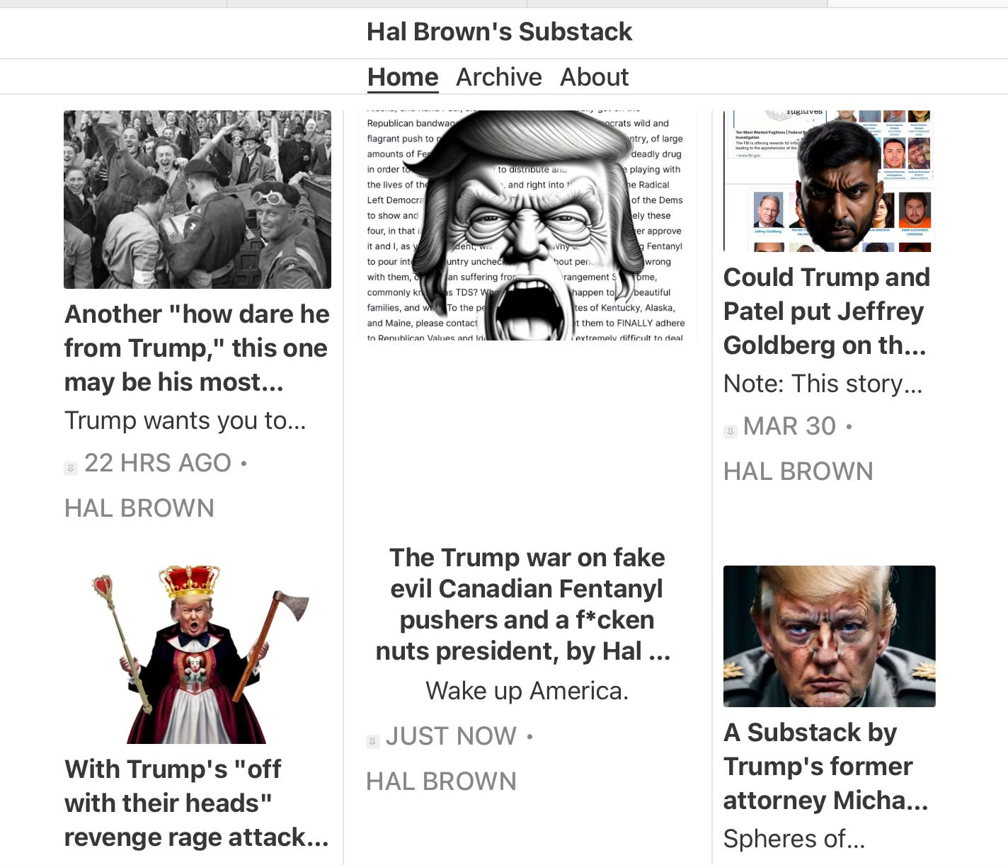Go to Hal Brown's Substack title
The image size is (1008, 865).
499,31
